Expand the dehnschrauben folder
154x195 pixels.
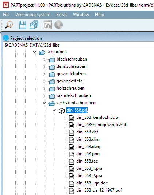pos(44,67)
